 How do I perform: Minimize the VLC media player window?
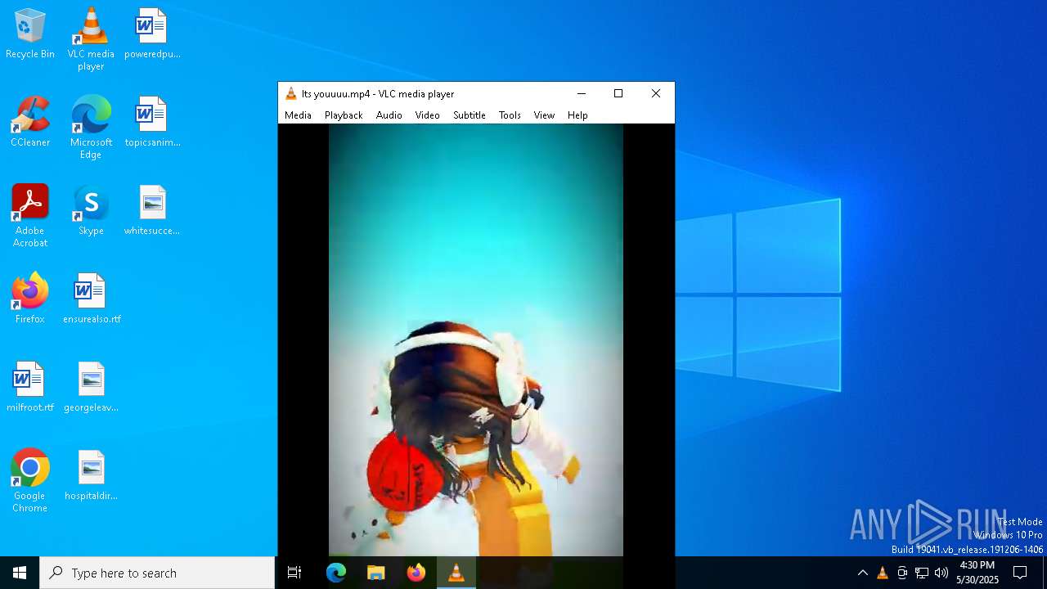pyautogui.click(x=582, y=94)
